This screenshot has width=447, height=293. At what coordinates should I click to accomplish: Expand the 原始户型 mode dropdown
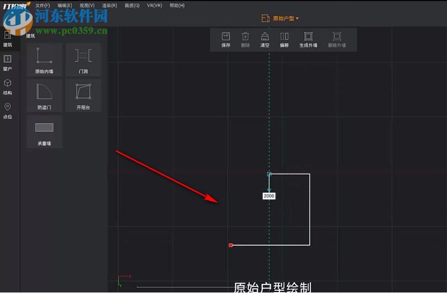280,19
